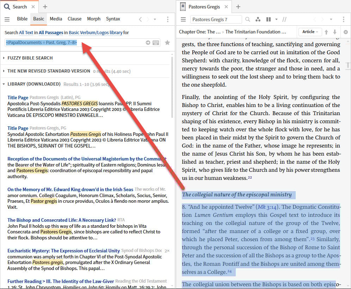Click the 'Pastores Gregis 7' reference box
This screenshot has height=289, width=351.
[x=216, y=19]
